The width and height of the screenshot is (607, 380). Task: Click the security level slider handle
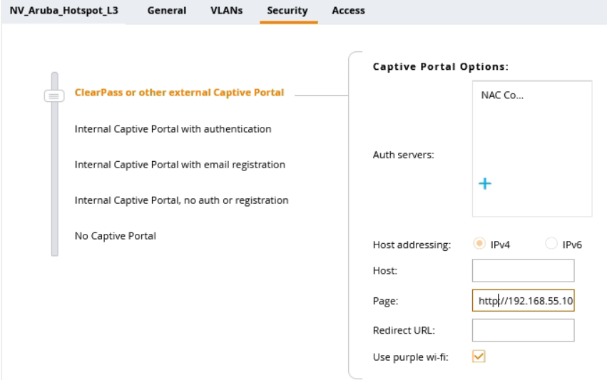(x=54, y=95)
